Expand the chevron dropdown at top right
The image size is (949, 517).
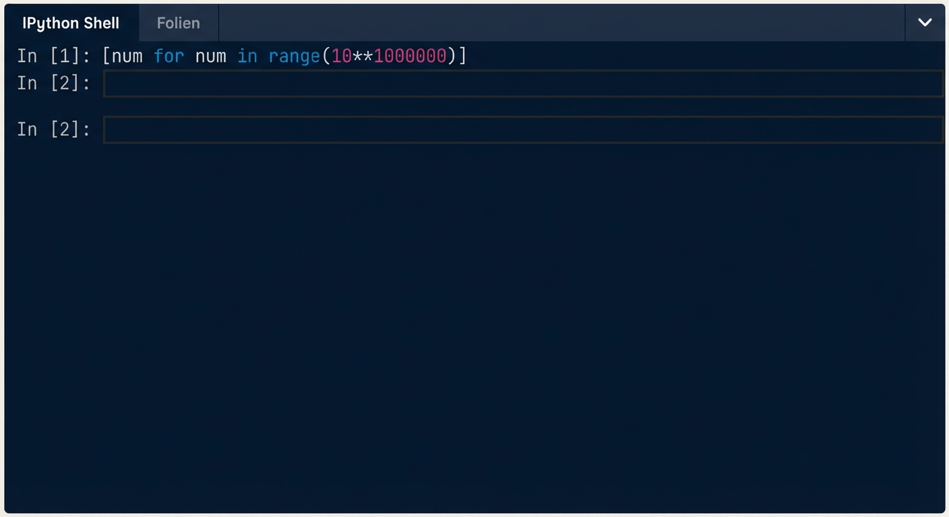coord(925,22)
